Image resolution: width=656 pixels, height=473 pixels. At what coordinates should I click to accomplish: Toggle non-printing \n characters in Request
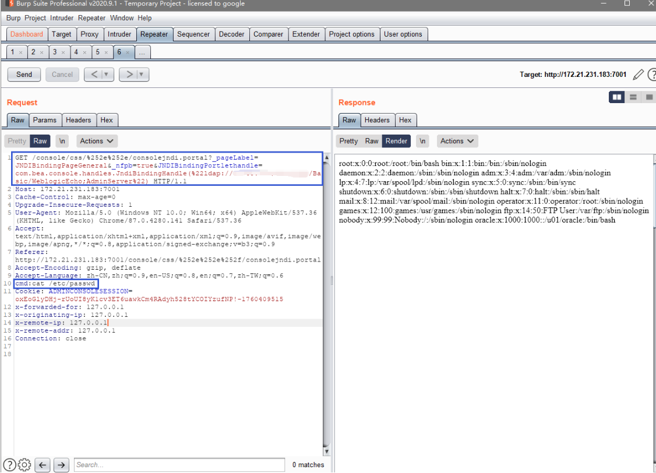tap(62, 141)
